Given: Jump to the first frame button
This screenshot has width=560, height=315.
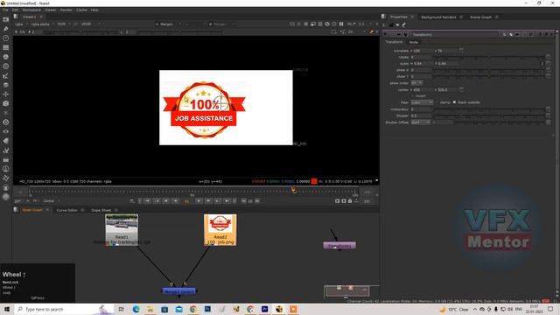Looking at the screenshot, I should tap(147, 201).
